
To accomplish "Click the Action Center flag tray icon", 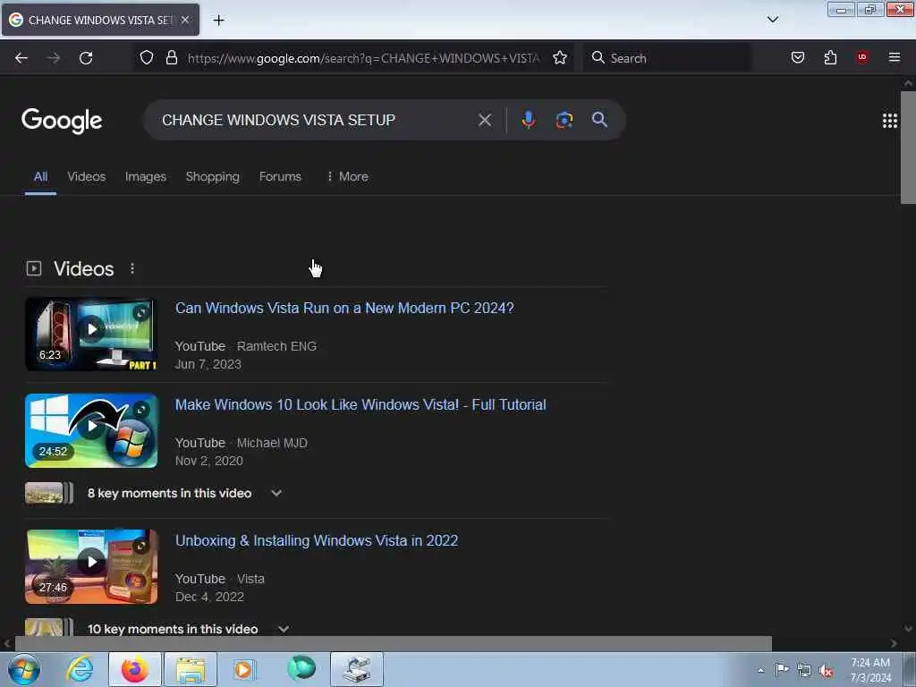I will point(782,669).
